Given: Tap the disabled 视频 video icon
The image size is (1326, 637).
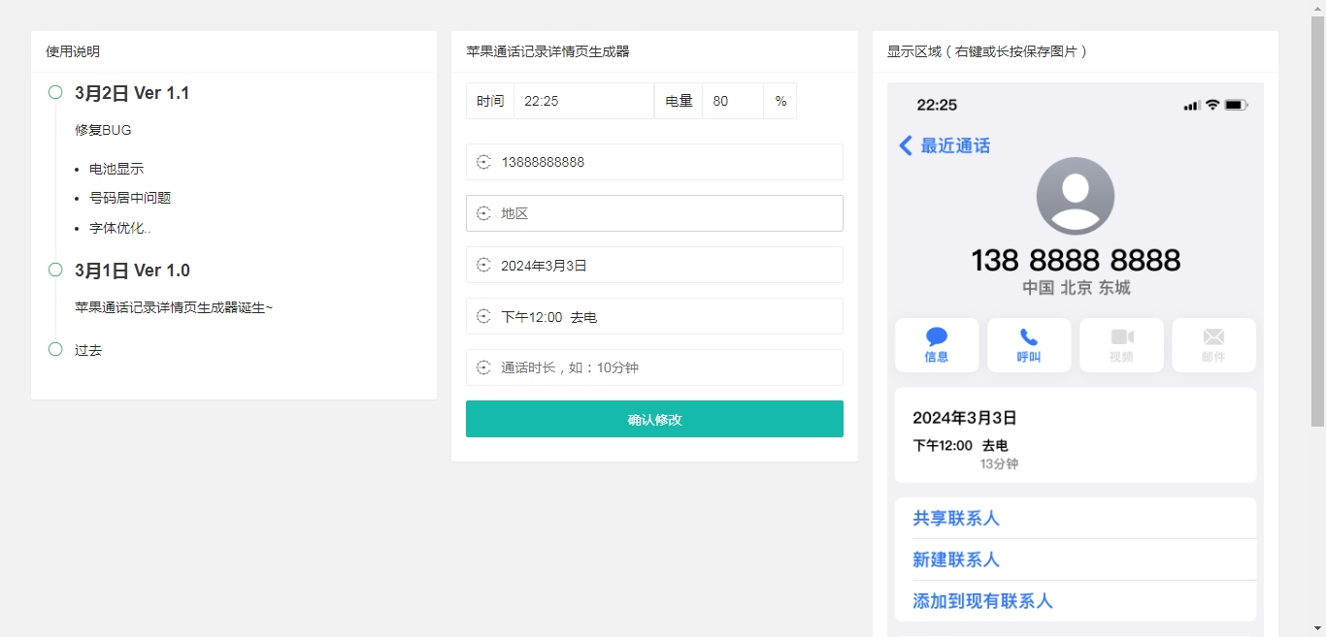Looking at the screenshot, I should pos(1121,344).
